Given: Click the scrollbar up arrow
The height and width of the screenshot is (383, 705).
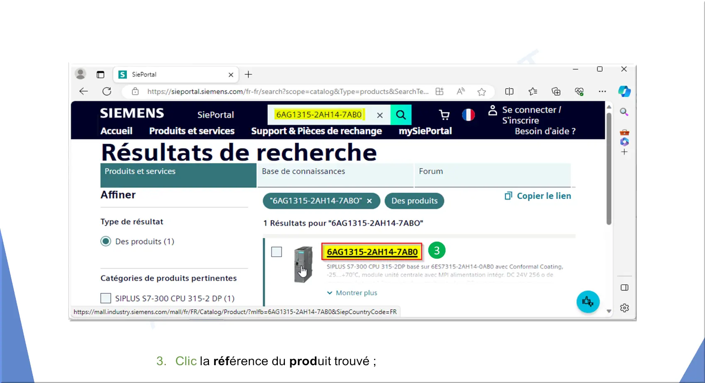Looking at the screenshot, I should (609, 107).
